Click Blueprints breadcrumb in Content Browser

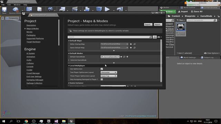pyautogui.click(x=190, y=16)
